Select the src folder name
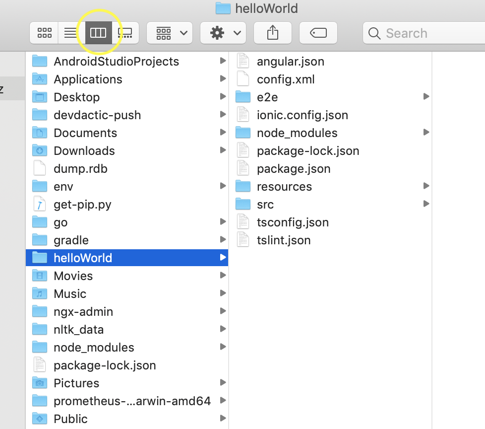Viewport: 485px width, 429px height. coord(265,205)
